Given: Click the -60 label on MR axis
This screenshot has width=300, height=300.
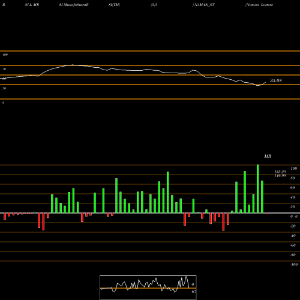Looking at the screenshot, I should 293,245.
